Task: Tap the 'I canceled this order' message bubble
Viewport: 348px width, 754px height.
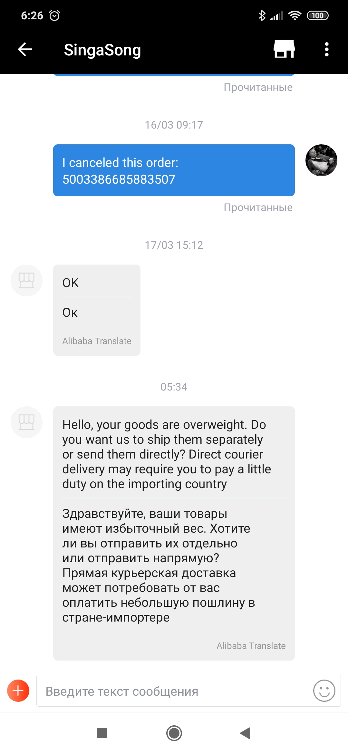Action: (174, 170)
